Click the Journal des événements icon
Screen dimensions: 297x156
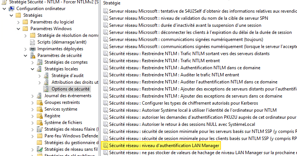click(39, 96)
